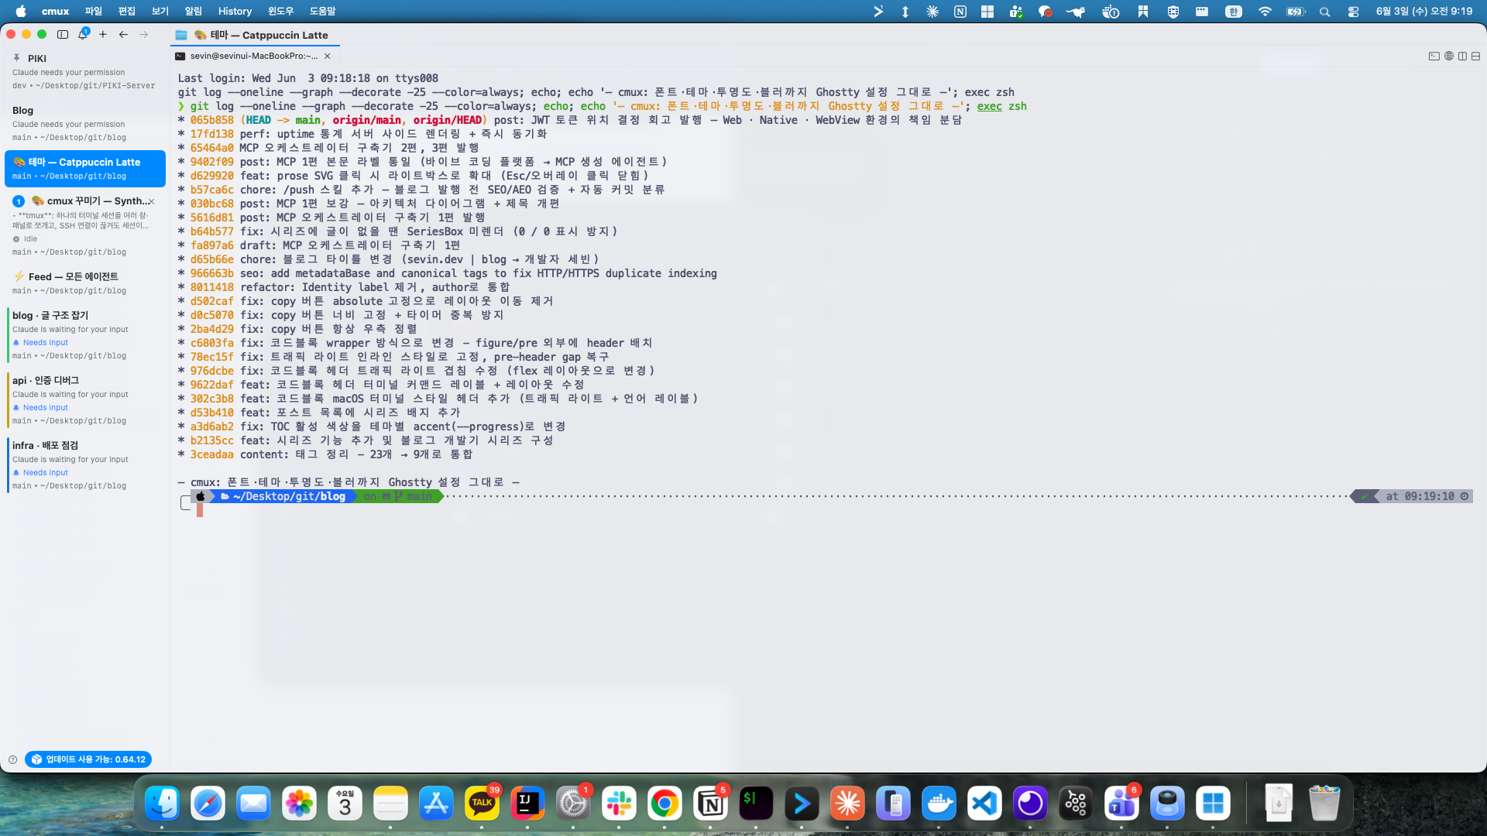The image size is (1487, 836).
Task: Split the pane vertically (side by side)
Action: [x=1462, y=56]
